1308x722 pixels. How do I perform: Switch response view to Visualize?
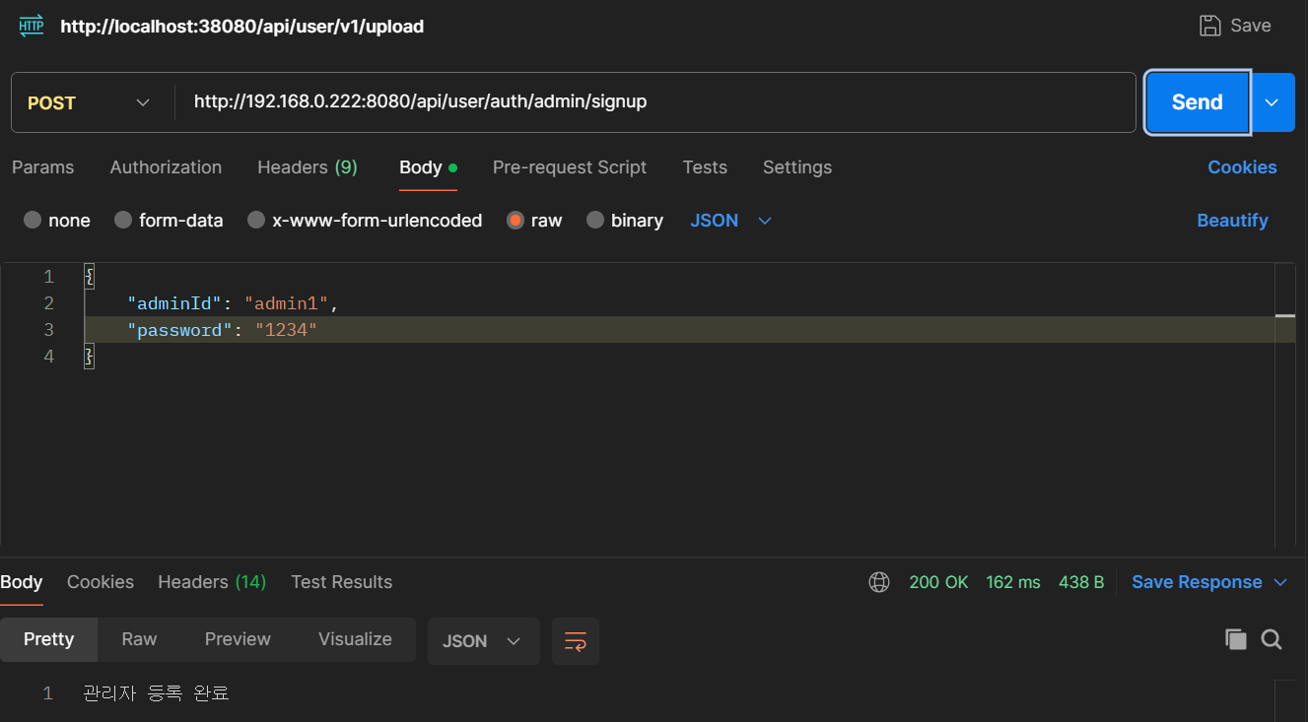(355, 639)
